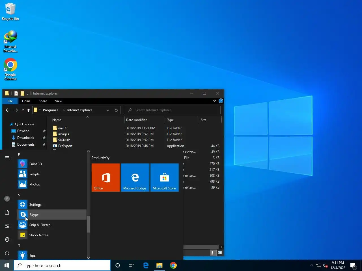Select the images folder
This screenshot has width=362, height=271.
pos(64,134)
